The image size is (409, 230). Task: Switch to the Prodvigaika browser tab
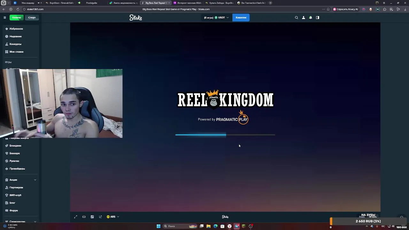pos(91,3)
